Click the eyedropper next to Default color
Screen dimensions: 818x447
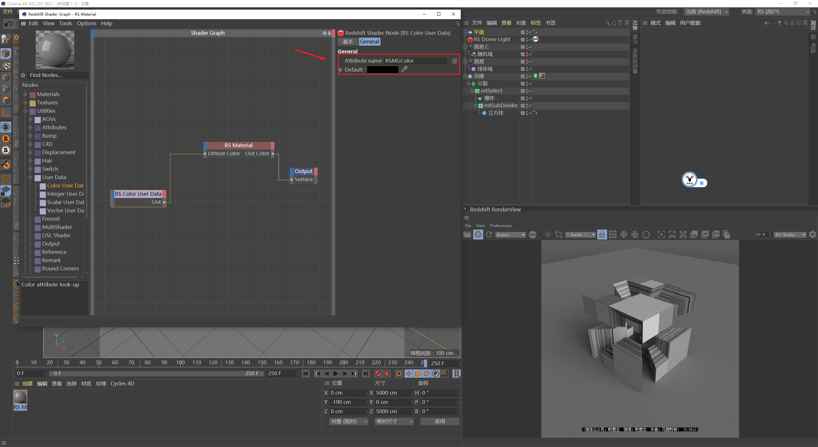tap(405, 69)
